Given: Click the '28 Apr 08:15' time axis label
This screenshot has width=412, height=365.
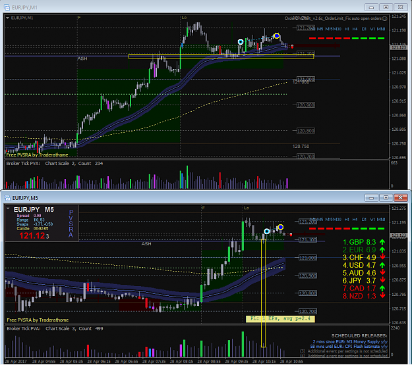Looking at the screenshot, I should pyautogui.click(x=181, y=361).
